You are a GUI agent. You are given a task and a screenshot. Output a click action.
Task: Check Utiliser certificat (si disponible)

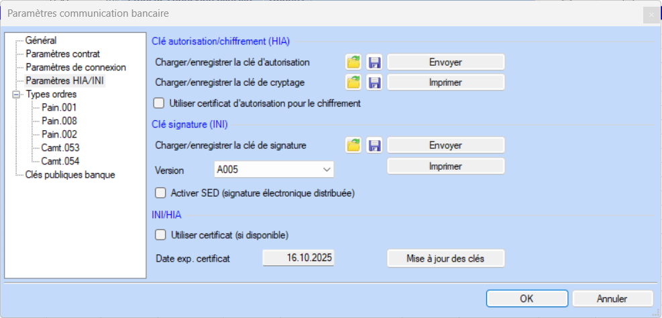160,235
